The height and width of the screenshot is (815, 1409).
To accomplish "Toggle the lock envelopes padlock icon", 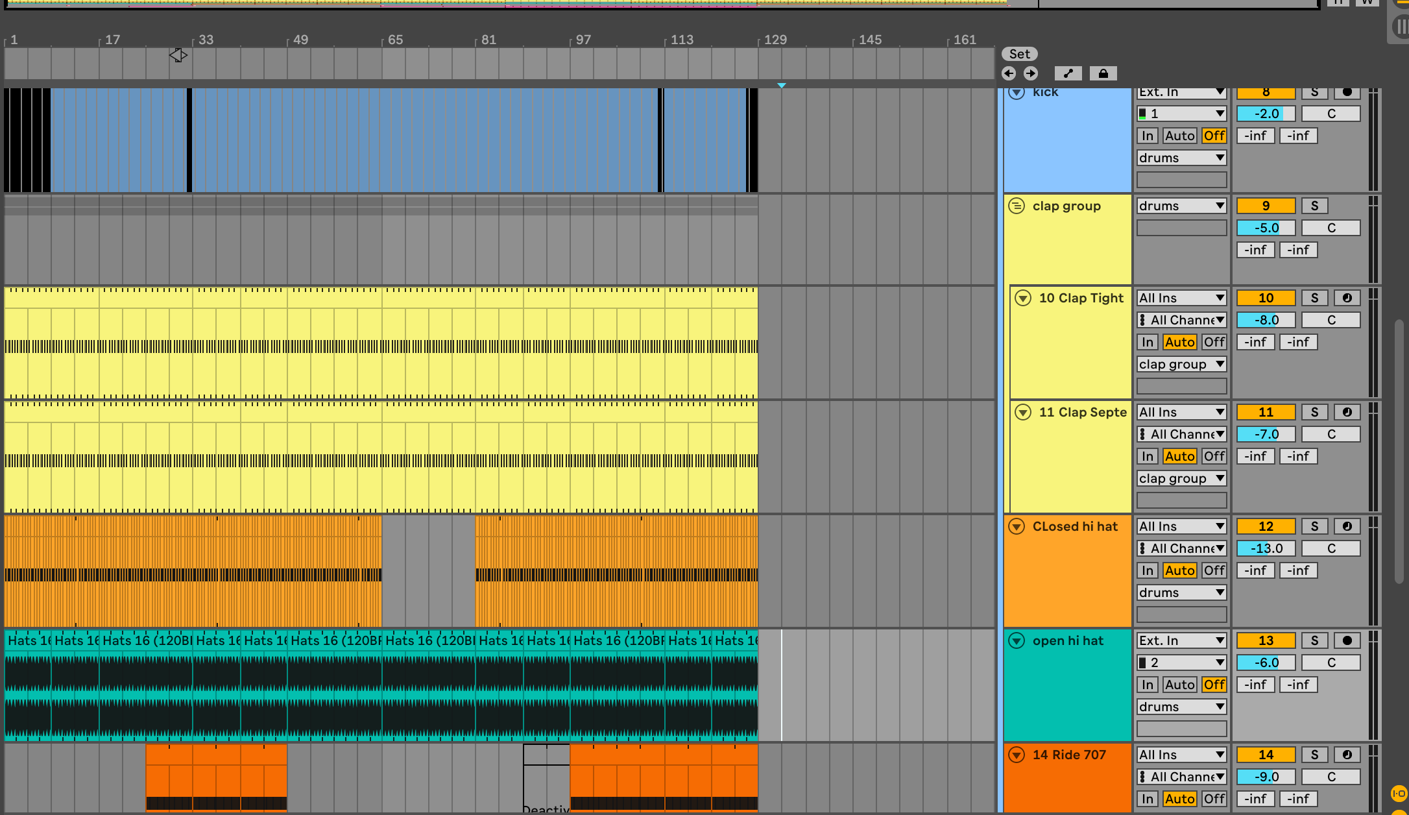I will coord(1103,73).
